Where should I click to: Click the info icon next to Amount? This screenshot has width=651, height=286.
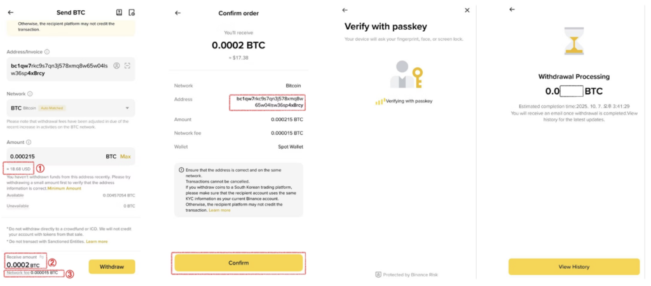pyautogui.click(x=29, y=142)
